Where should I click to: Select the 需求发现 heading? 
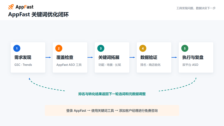pos(23,57)
